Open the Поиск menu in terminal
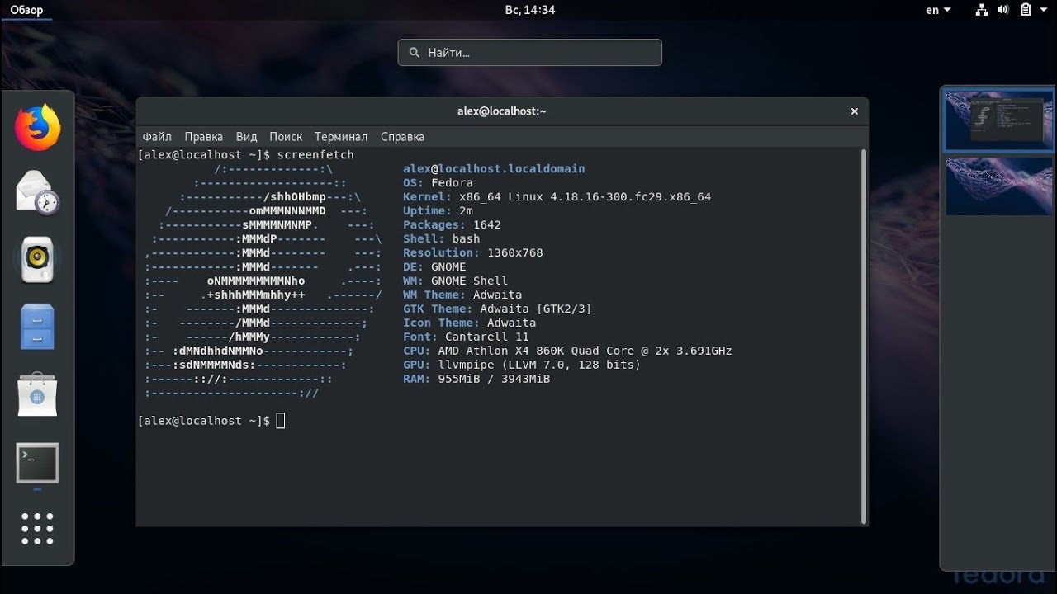Image resolution: width=1057 pixels, height=594 pixels. click(x=286, y=137)
